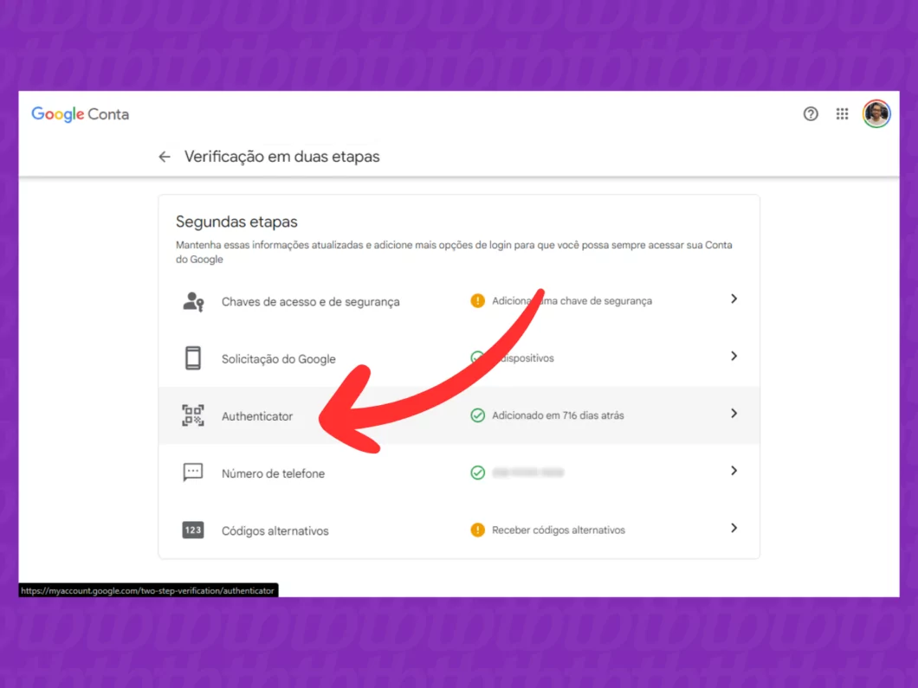The height and width of the screenshot is (688, 918).
Task: Expand Número de telefone row chevron
Action: [734, 471]
